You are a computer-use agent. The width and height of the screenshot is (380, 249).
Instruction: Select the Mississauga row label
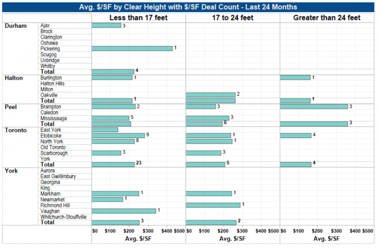53,118
